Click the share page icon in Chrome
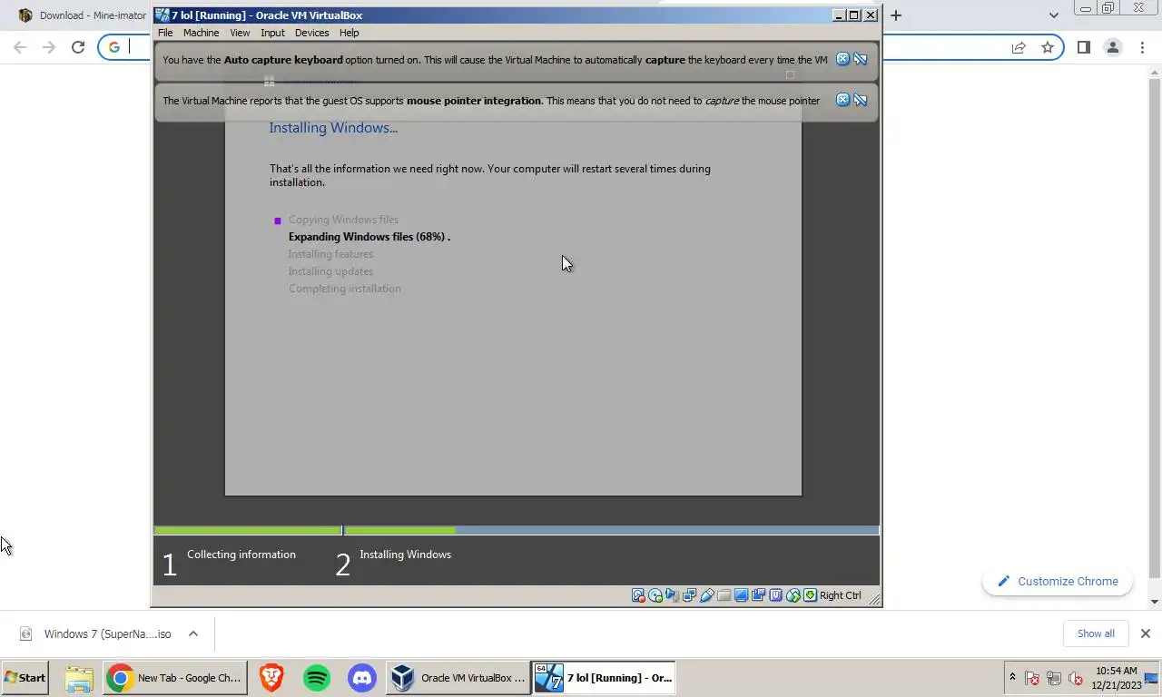 (1019, 47)
